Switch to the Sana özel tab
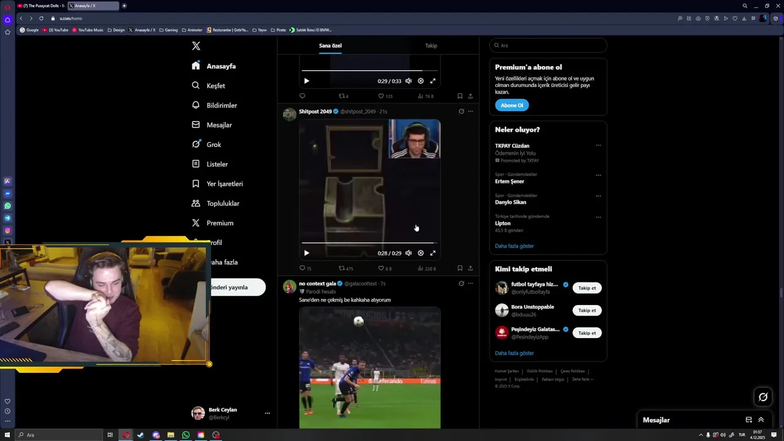784x441 pixels. [x=330, y=45]
